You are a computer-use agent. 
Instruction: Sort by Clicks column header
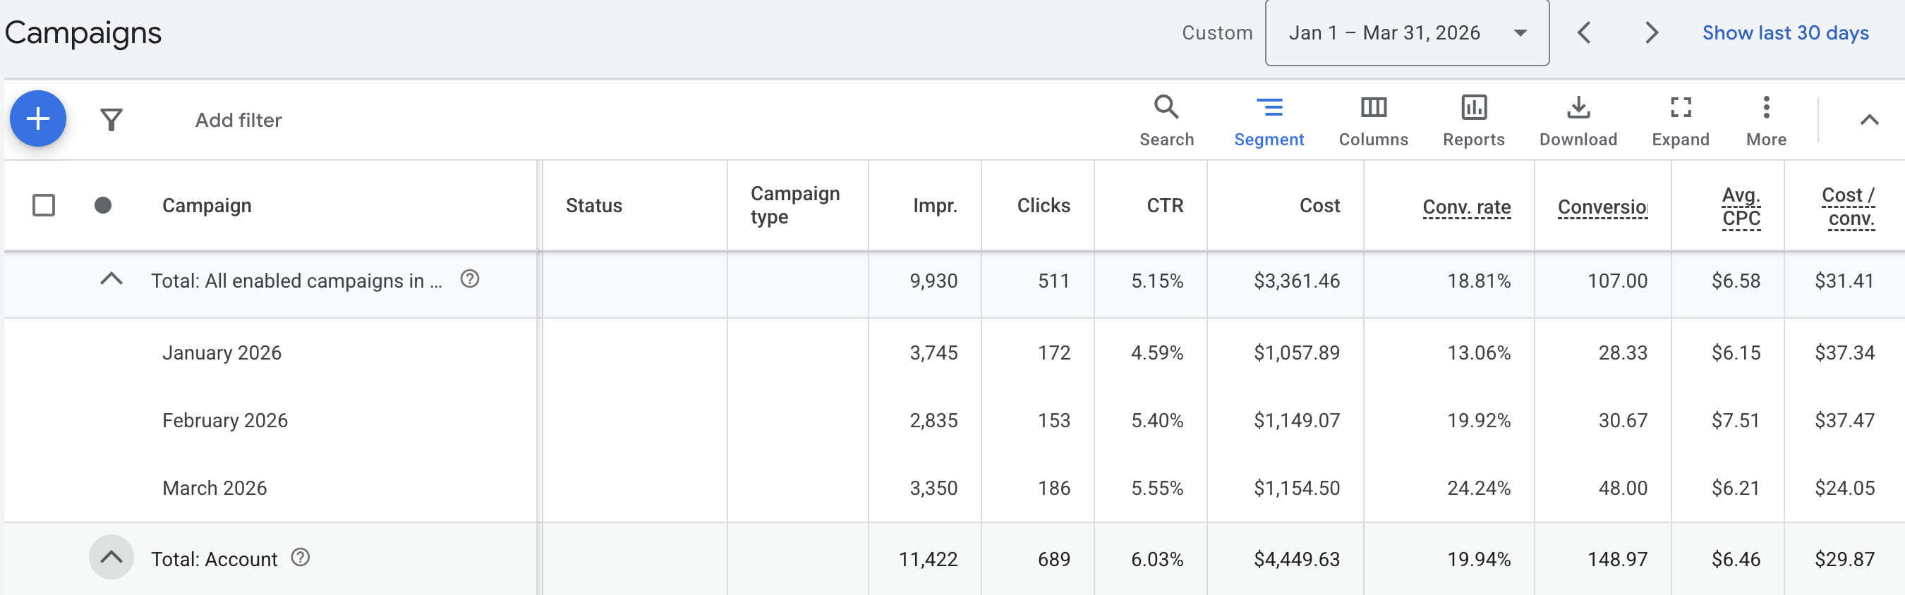pyautogui.click(x=1044, y=205)
